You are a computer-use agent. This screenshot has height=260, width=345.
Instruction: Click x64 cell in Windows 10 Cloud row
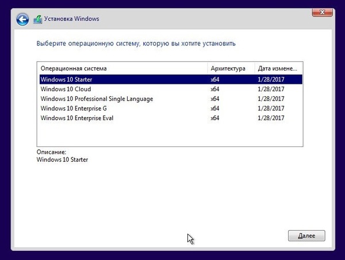coord(214,89)
